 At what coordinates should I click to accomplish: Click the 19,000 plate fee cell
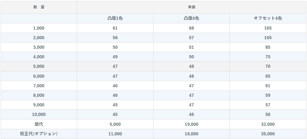pyautogui.click(x=191, y=124)
